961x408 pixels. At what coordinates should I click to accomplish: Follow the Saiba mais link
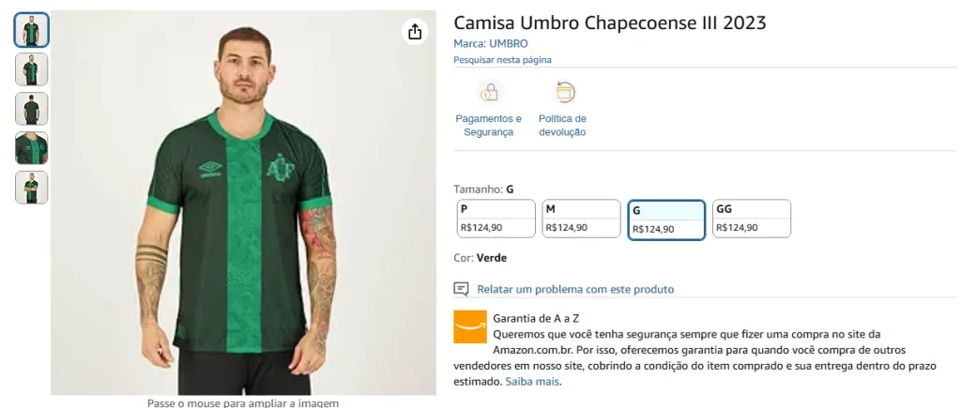click(x=532, y=382)
